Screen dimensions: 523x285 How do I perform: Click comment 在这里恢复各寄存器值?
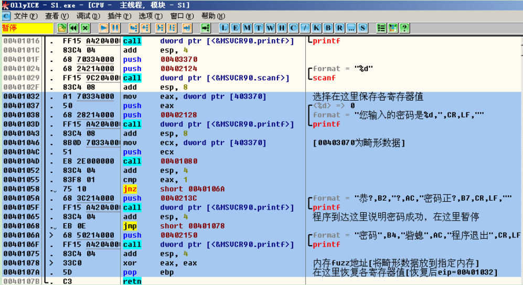(x=359, y=272)
